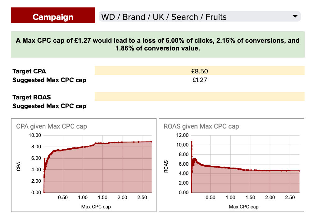The image size is (313, 214).
Task: Click the Target CPA input field
Action: coord(199,71)
